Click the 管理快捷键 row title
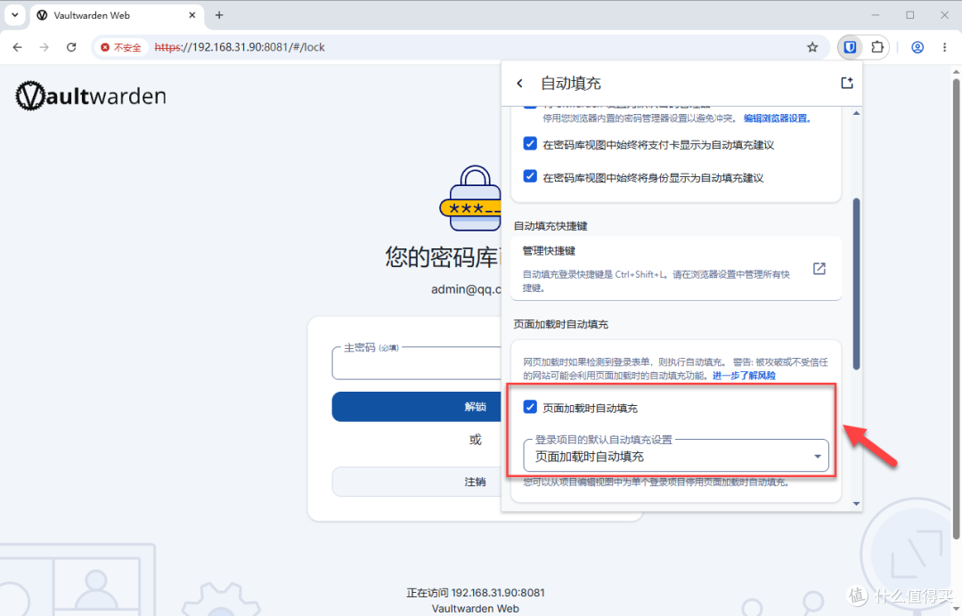The image size is (962, 616). pos(549,251)
